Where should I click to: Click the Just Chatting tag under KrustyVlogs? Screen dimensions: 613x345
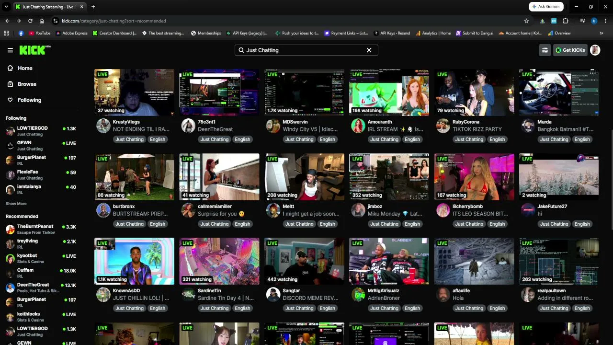click(129, 139)
